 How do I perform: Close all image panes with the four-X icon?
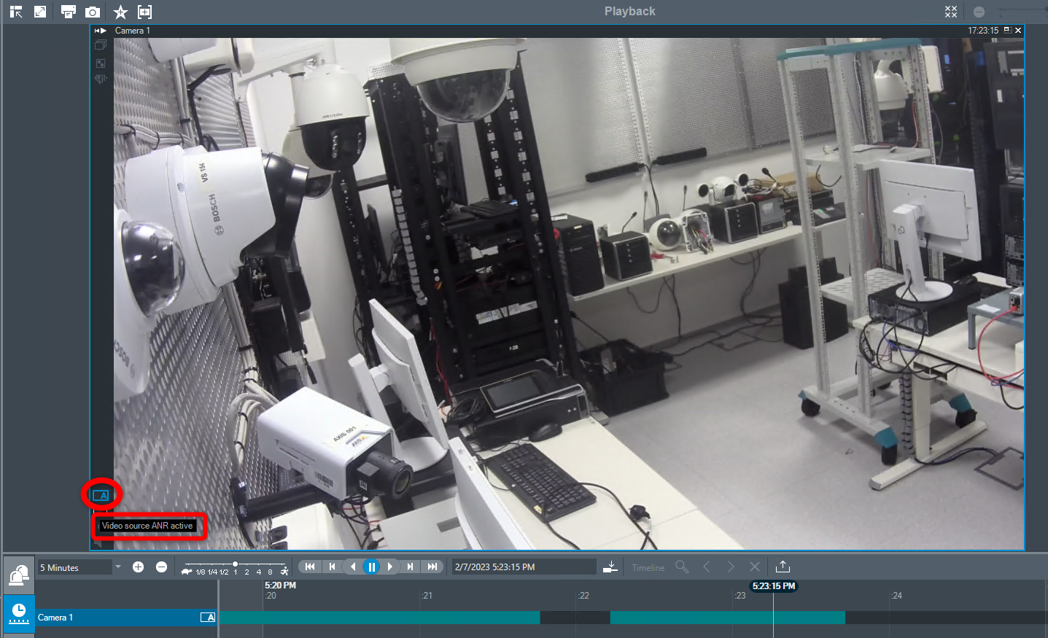pyautogui.click(x=951, y=12)
